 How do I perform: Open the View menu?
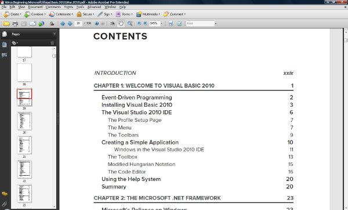[21, 7]
